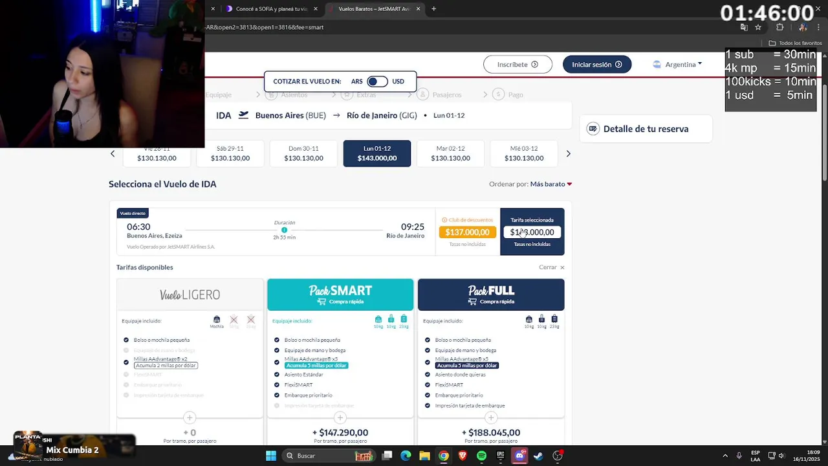Show later dates with right carousel arrow
Image resolution: width=828 pixels, height=466 pixels.
pos(569,153)
